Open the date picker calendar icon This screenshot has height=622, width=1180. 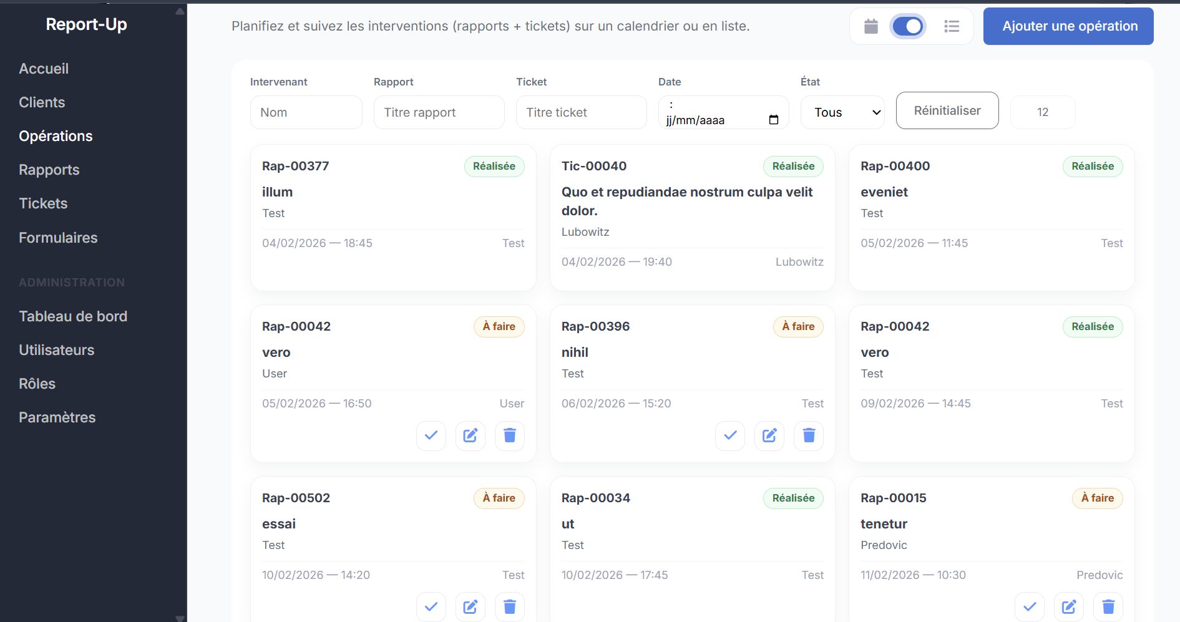tap(774, 120)
